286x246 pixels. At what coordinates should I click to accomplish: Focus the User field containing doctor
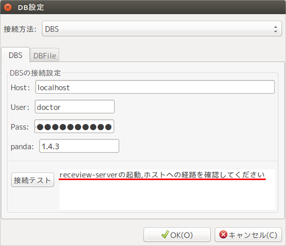tap(75, 107)
